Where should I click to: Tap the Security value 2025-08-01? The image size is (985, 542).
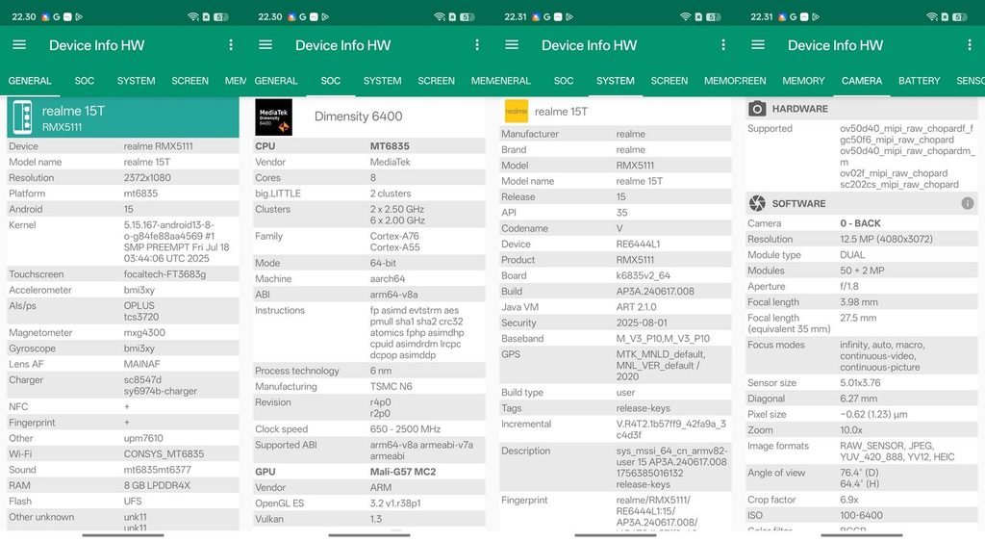(x=642, y=323)
